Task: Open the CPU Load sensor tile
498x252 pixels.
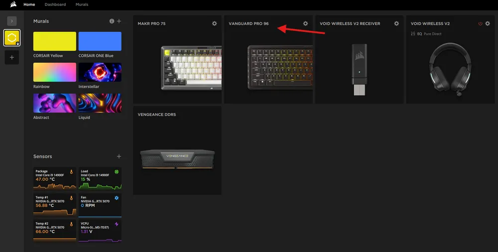Action: pos(100,178)
